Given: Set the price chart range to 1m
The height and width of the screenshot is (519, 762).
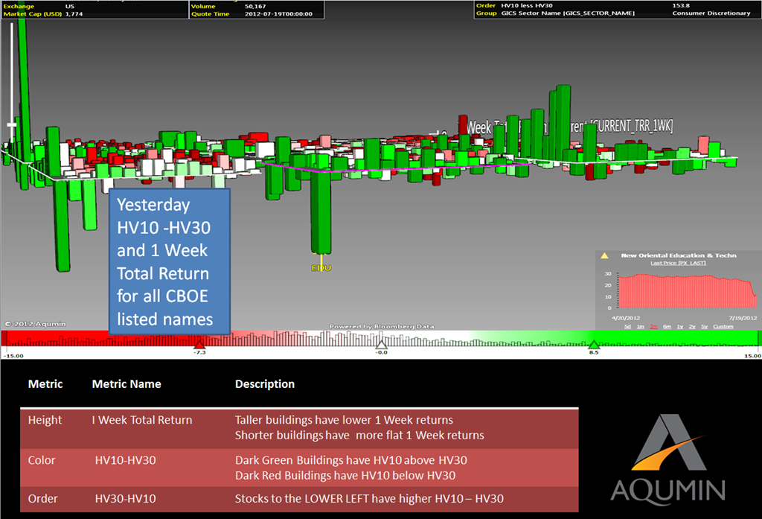Looking at the screenshot, I should pyautogui.click(x=641, y=326).
